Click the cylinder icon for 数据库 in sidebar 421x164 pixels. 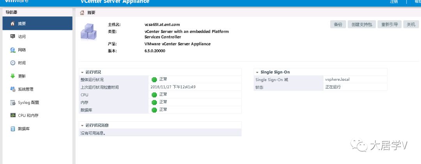[12, 129]
